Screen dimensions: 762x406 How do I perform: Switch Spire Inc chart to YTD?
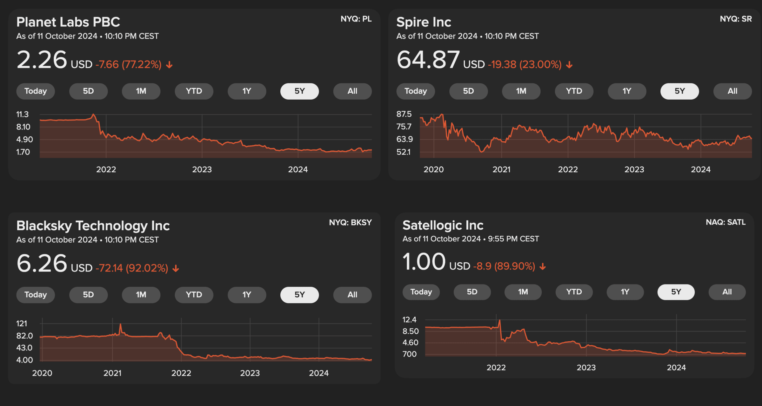574,91
